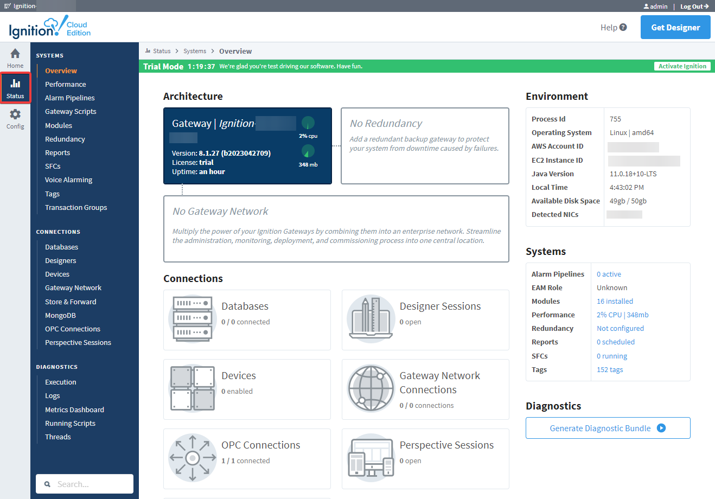Open Transaction Groups in the sidebar
The width and height of the screenshot is (715, 499).
[76, 207]
